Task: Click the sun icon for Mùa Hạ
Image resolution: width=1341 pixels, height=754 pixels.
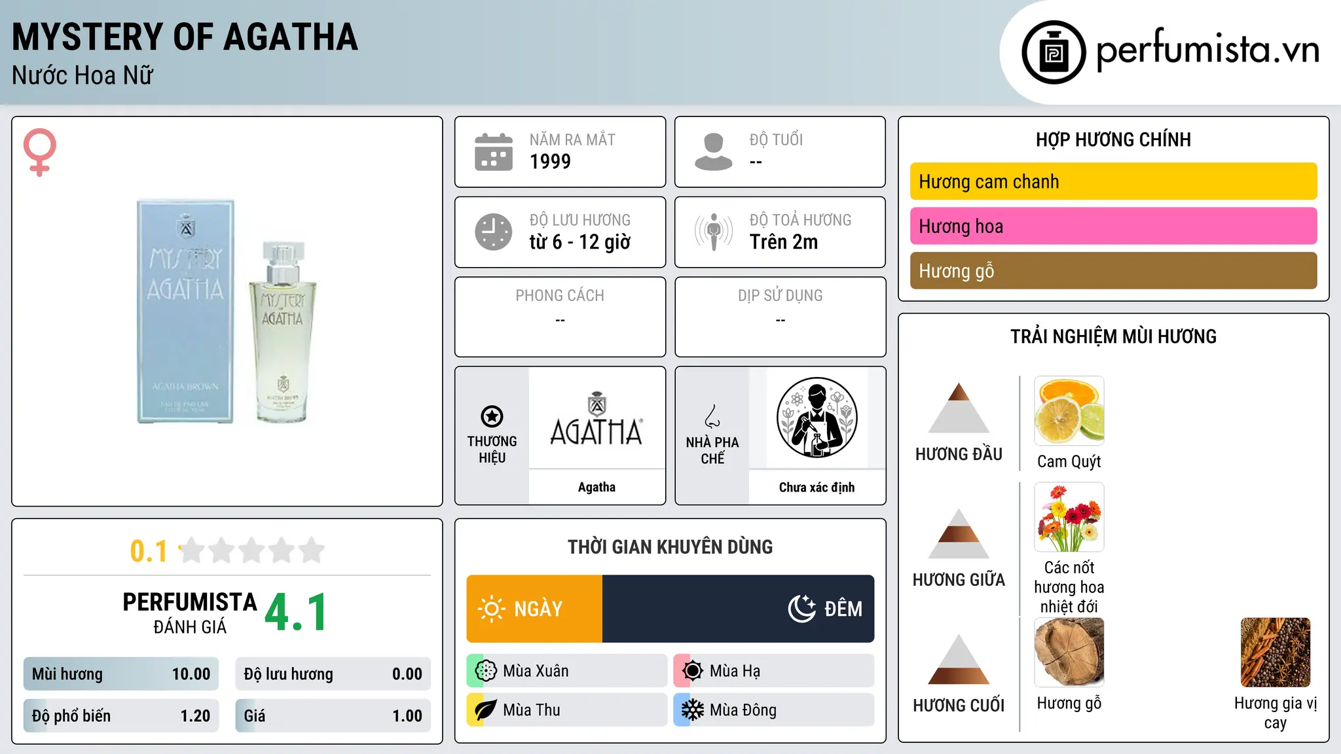Action: pos(693,671)
